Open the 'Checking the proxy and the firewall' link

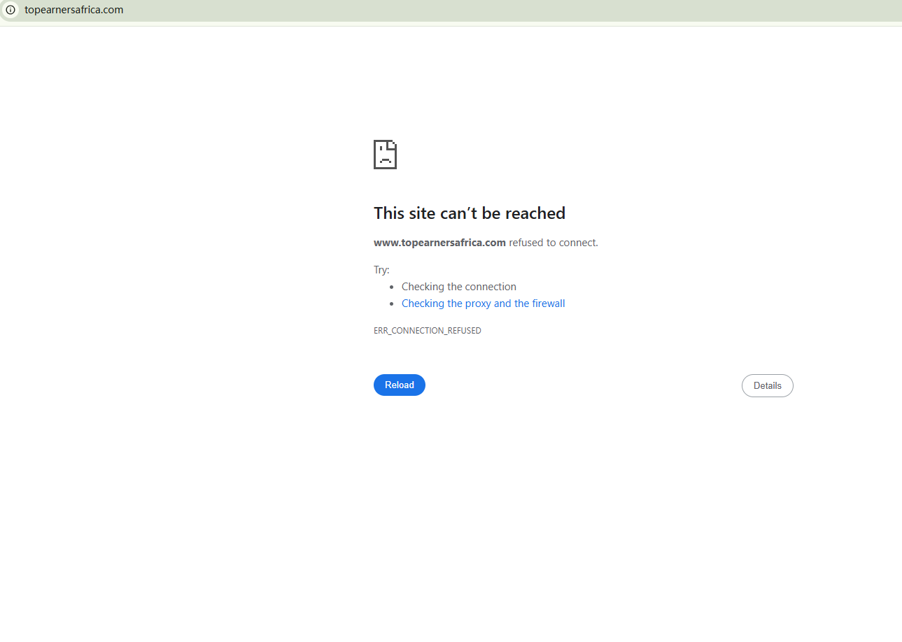484,304
